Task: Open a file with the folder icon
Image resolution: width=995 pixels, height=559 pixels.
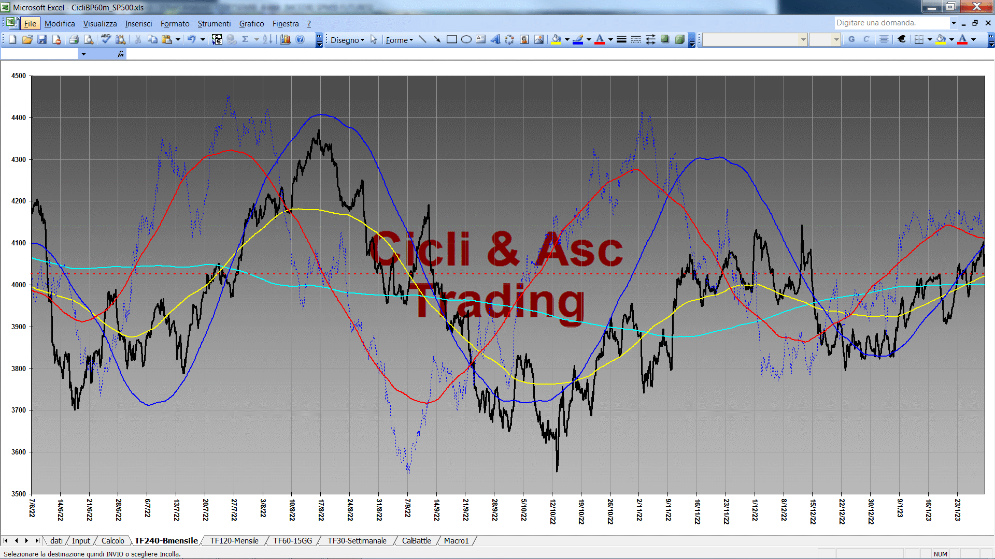Action: click(x=27, y=39)
